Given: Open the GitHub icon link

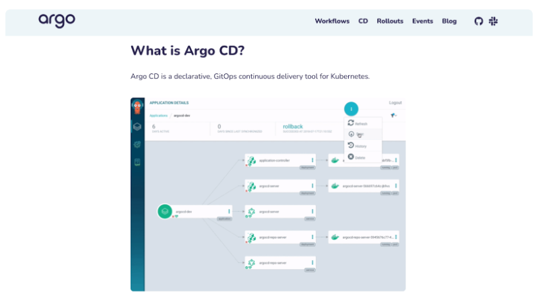Looking at the screenshot, I should coord(479,21).
